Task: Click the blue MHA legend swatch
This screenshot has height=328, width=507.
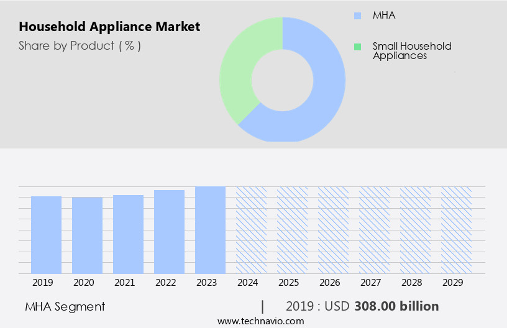Action: [x=357, y=16]
